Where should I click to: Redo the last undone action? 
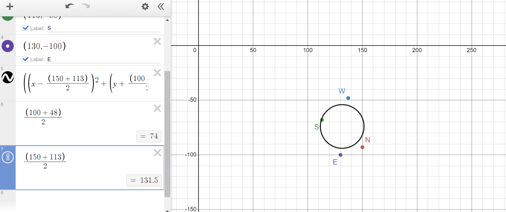[86, 6]
